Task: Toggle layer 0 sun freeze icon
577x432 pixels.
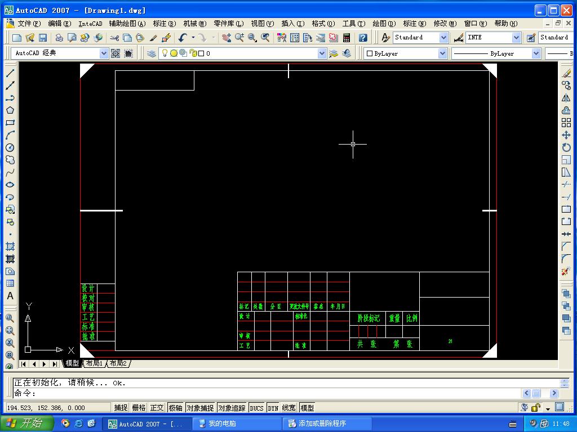Action: [174, 53]
